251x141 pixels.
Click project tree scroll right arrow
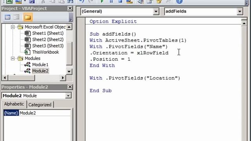coord(63,78)
